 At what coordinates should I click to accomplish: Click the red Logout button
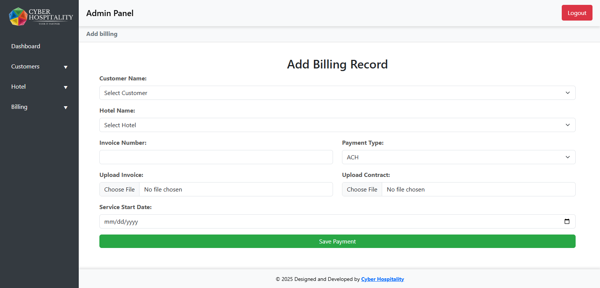[576, 13]
